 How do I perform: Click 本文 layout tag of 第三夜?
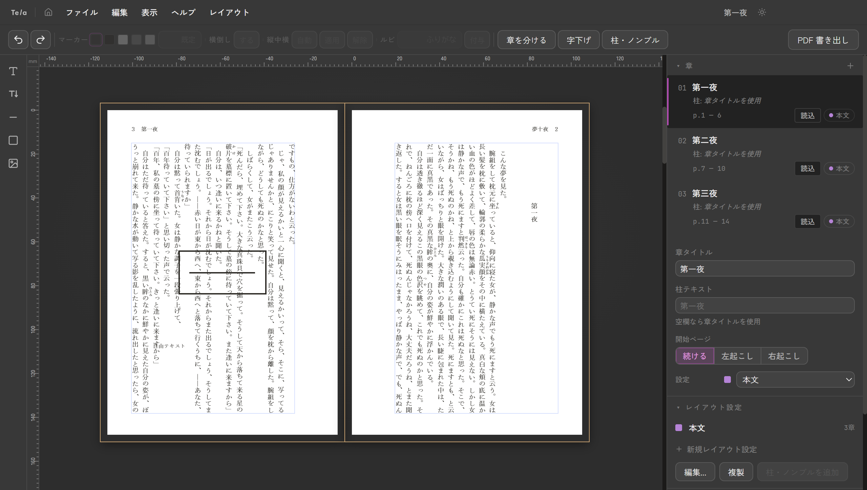pos(839,222)
